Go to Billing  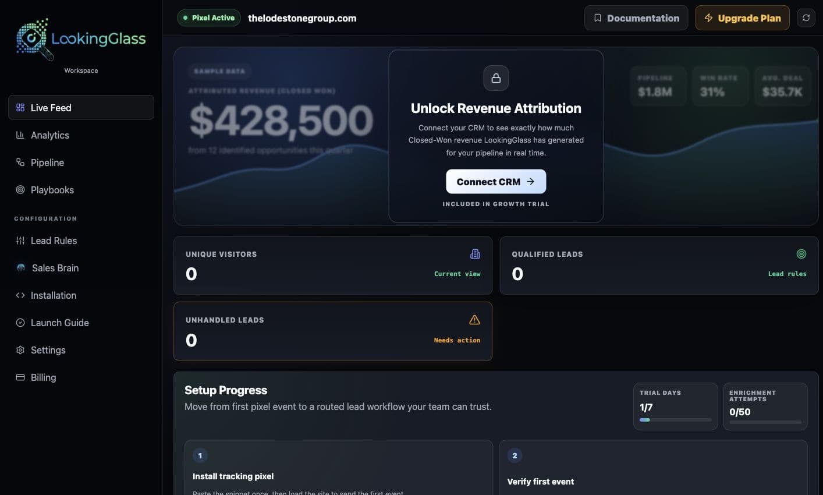81,377
